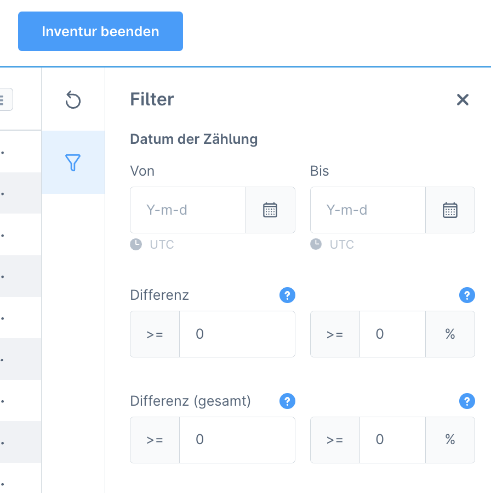Click the percentage value field for Differenz (gesamt)
Viewport: 491px width, 493px height.
tap(392, 440)
